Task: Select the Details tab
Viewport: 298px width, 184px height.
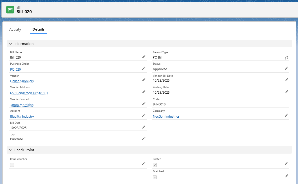Action: pos(38,29)
